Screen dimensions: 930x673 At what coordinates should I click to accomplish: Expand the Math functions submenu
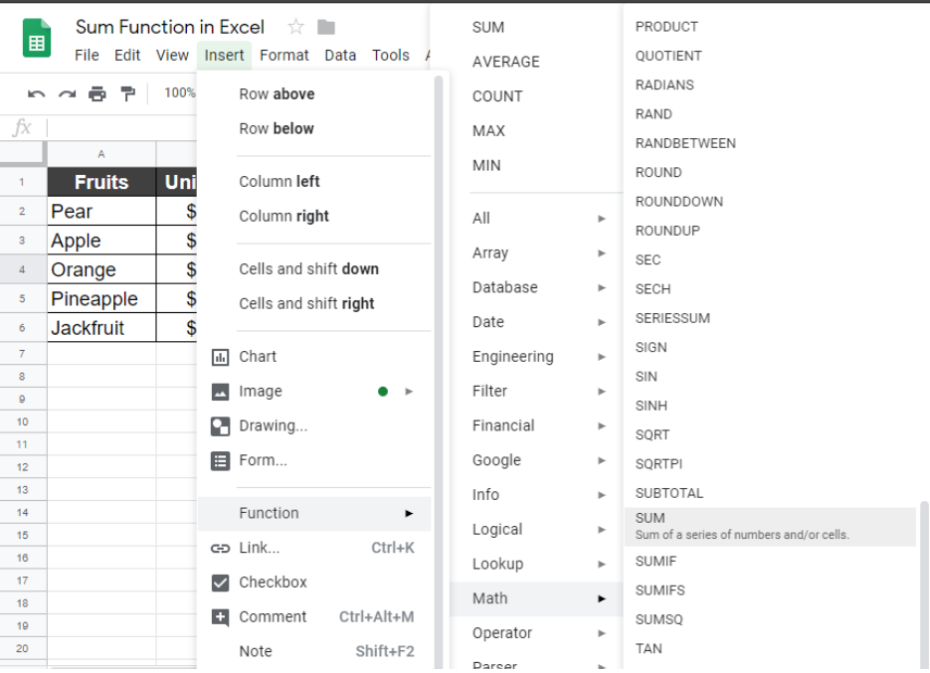(603, 598)
